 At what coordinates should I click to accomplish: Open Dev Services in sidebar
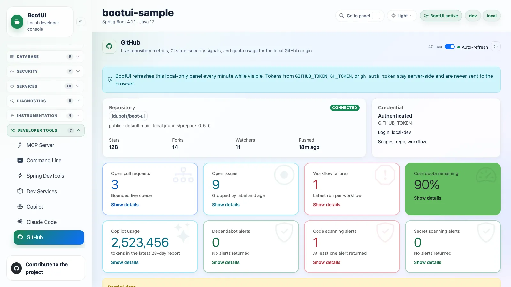tap(49, 191)
